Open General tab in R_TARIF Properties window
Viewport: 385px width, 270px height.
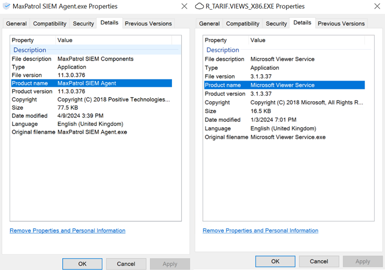209,24
